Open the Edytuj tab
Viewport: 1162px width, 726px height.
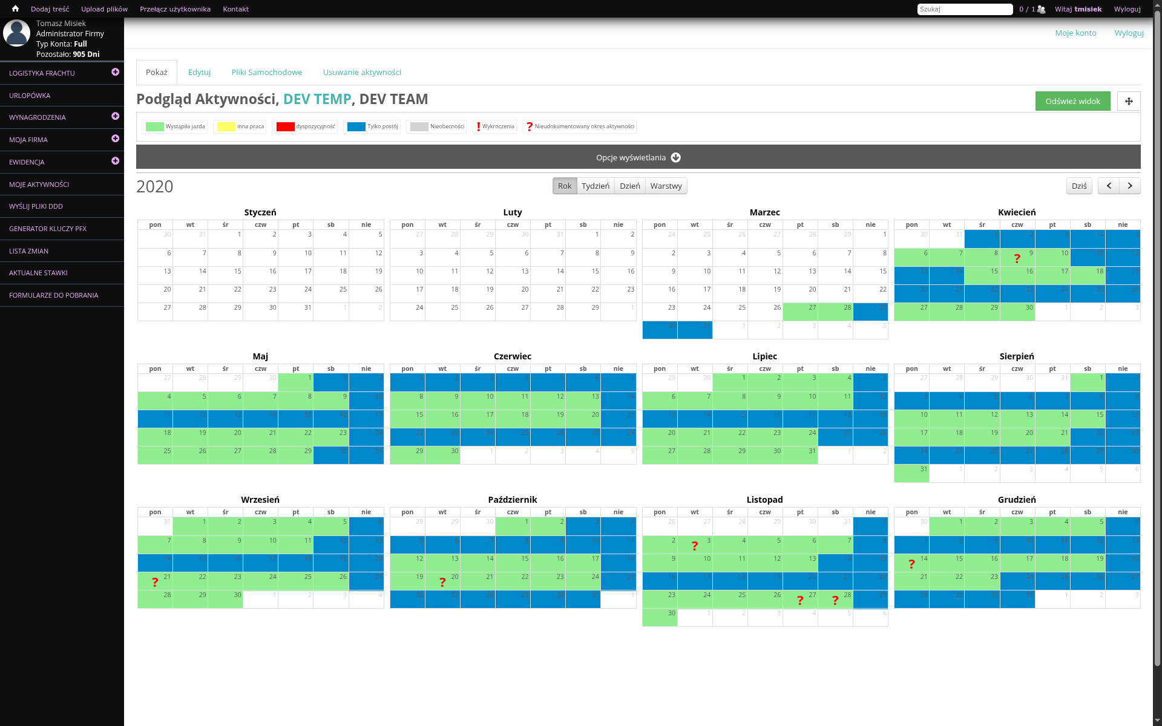tap(199, 72)
